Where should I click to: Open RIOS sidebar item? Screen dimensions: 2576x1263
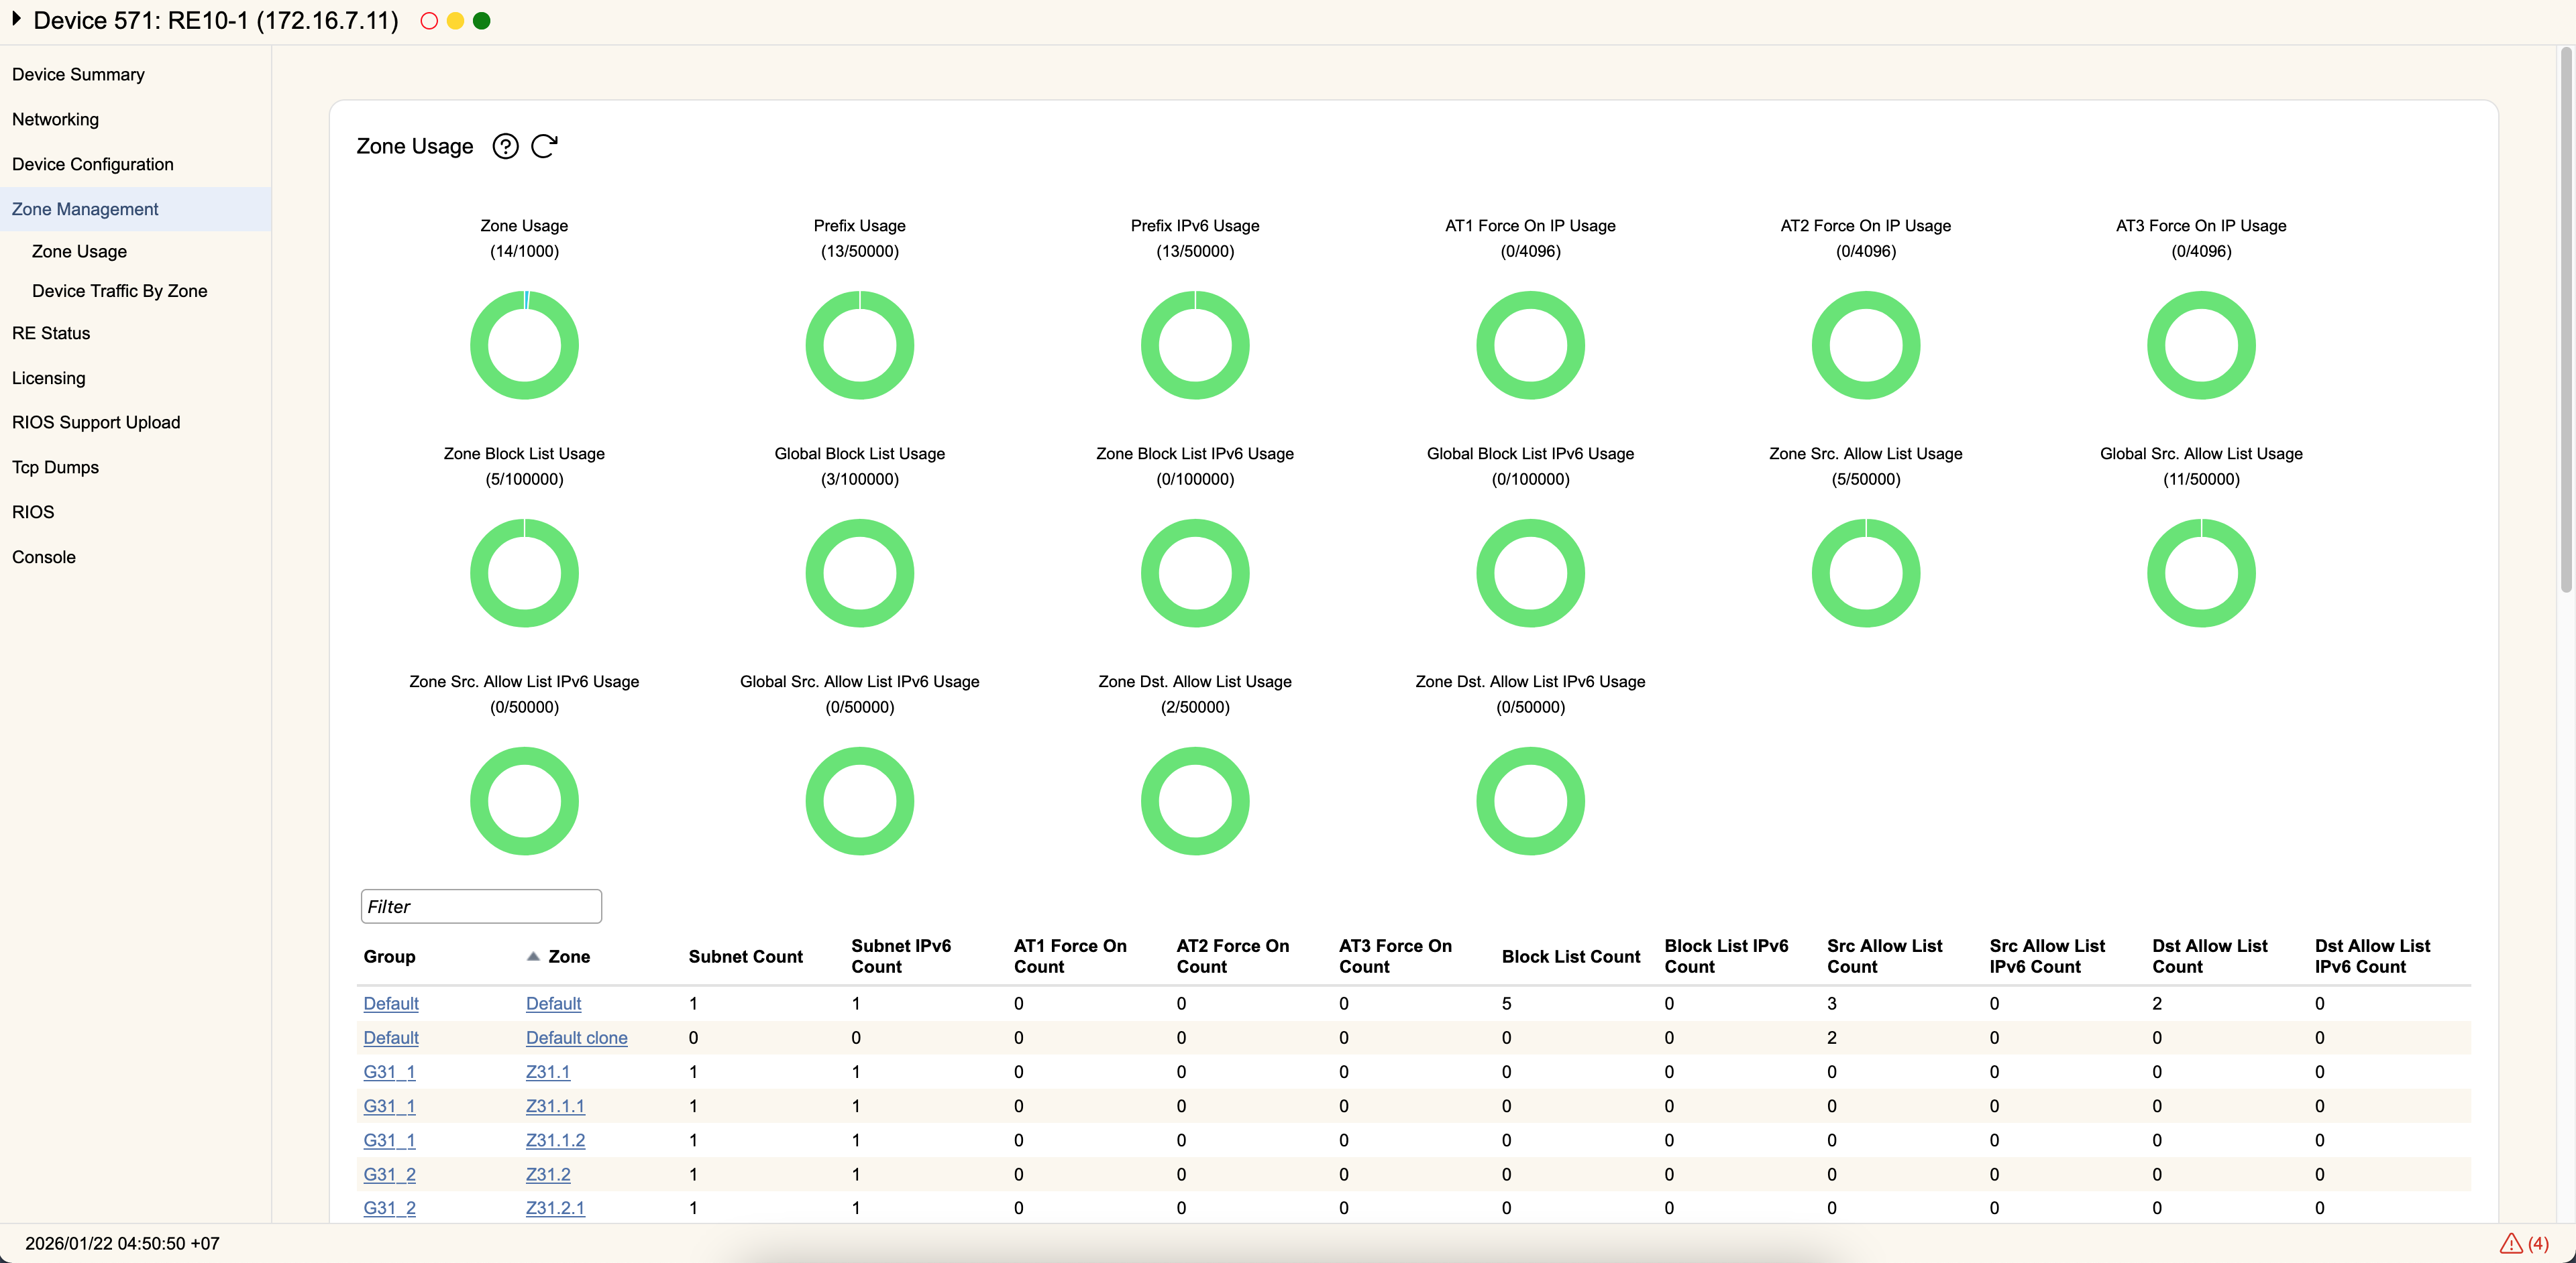tap(33, 512)
